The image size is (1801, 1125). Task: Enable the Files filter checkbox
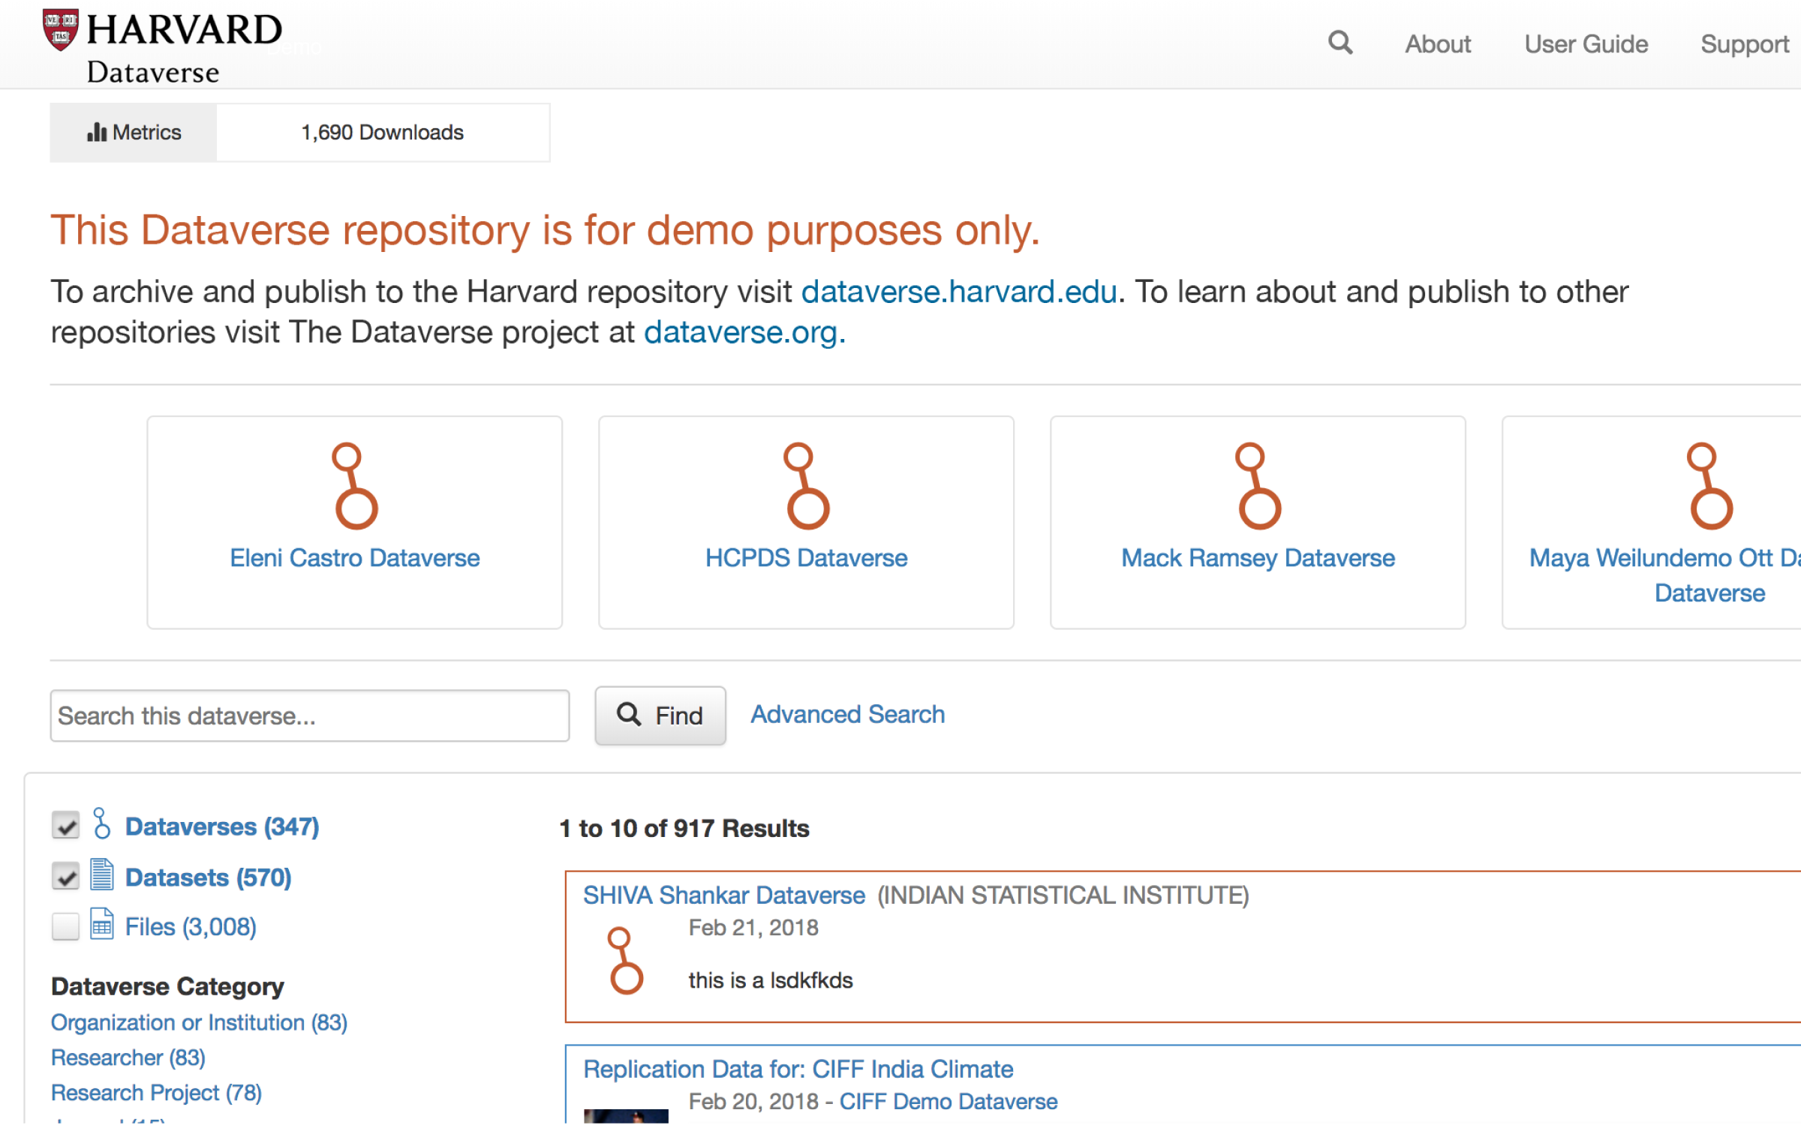(66, 926)
